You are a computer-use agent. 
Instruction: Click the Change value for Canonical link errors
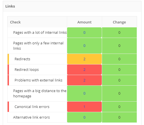coord(119,107)
